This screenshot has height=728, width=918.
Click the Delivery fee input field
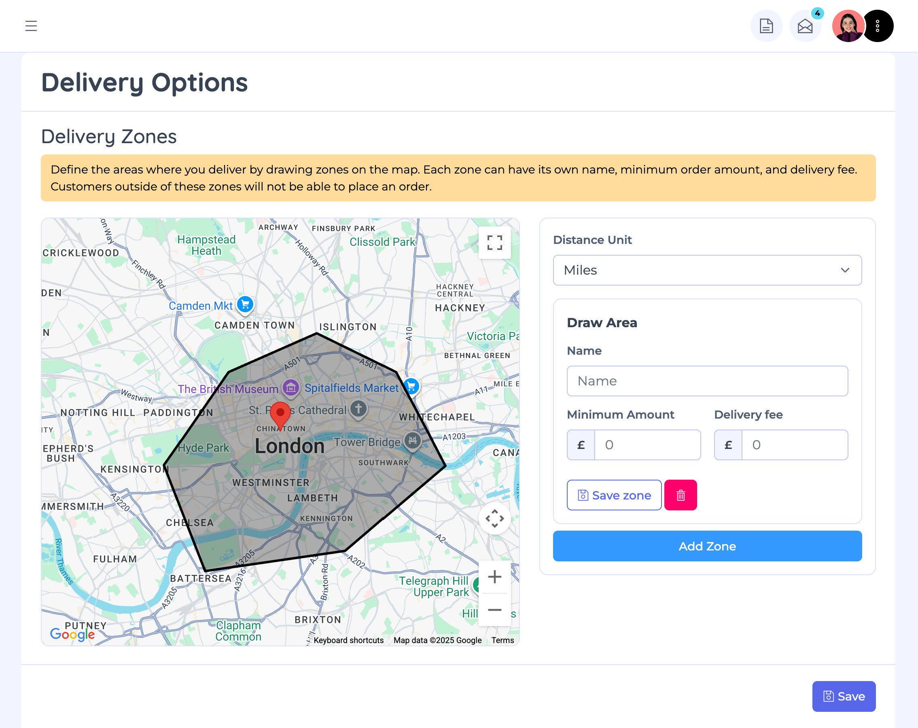[794, 445]
